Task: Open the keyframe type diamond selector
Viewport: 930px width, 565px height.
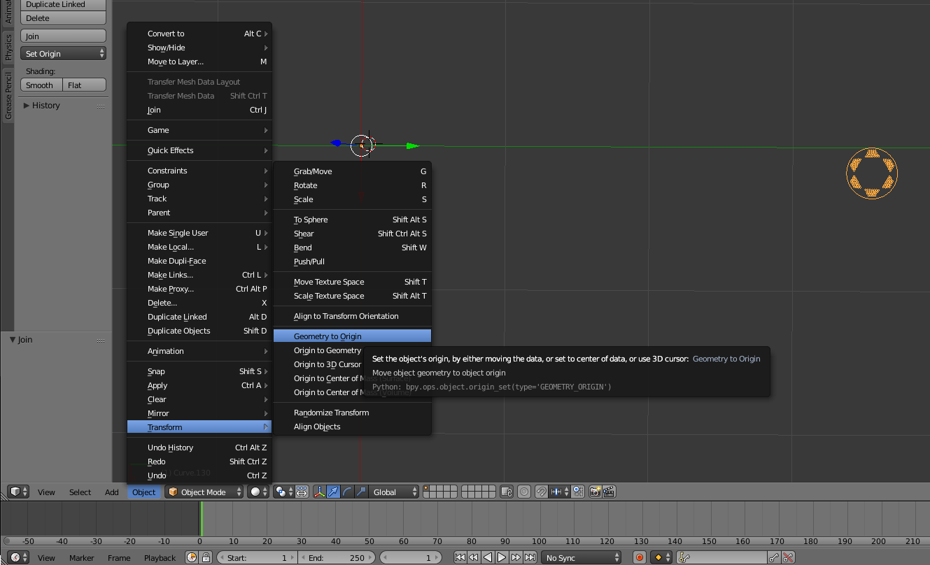Action: point(661,557)
